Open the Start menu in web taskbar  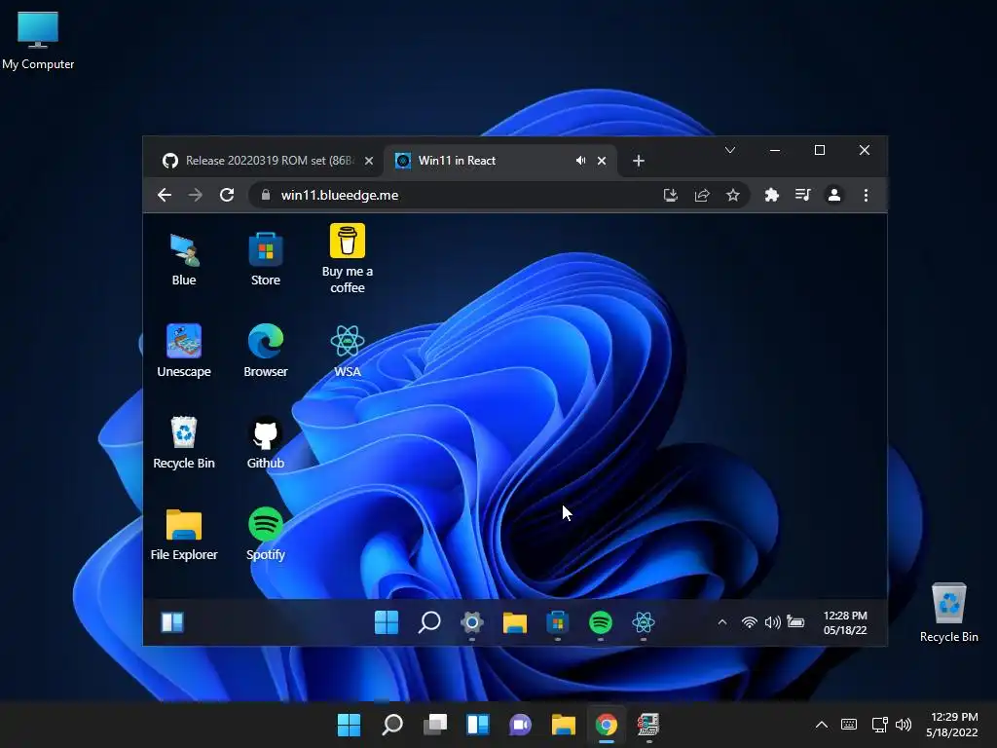tap(387, 622)
